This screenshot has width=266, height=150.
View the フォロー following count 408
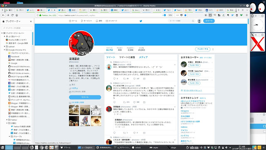pos(120,49)
